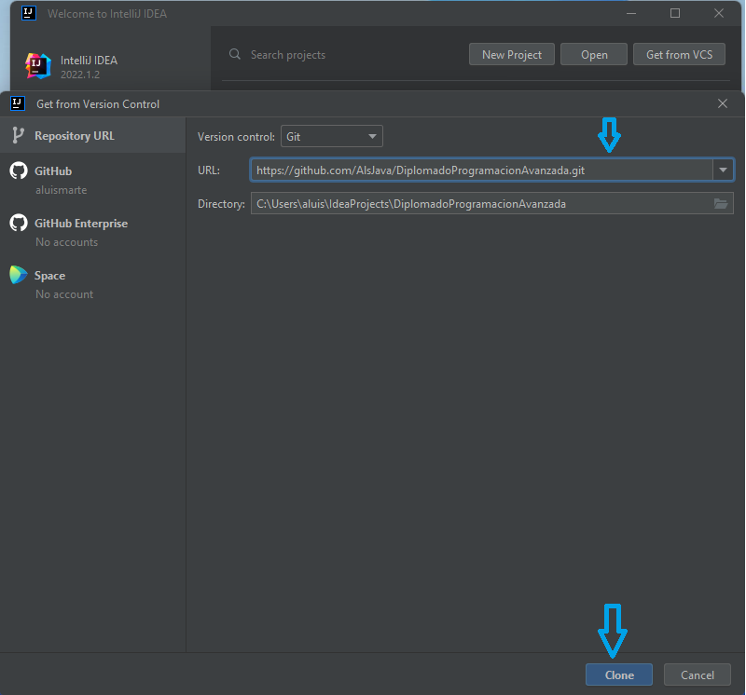Select the GitHub aluismarte account tab
Image resolution: width=746 pixels, height=695 pixels.
point(92,179)
